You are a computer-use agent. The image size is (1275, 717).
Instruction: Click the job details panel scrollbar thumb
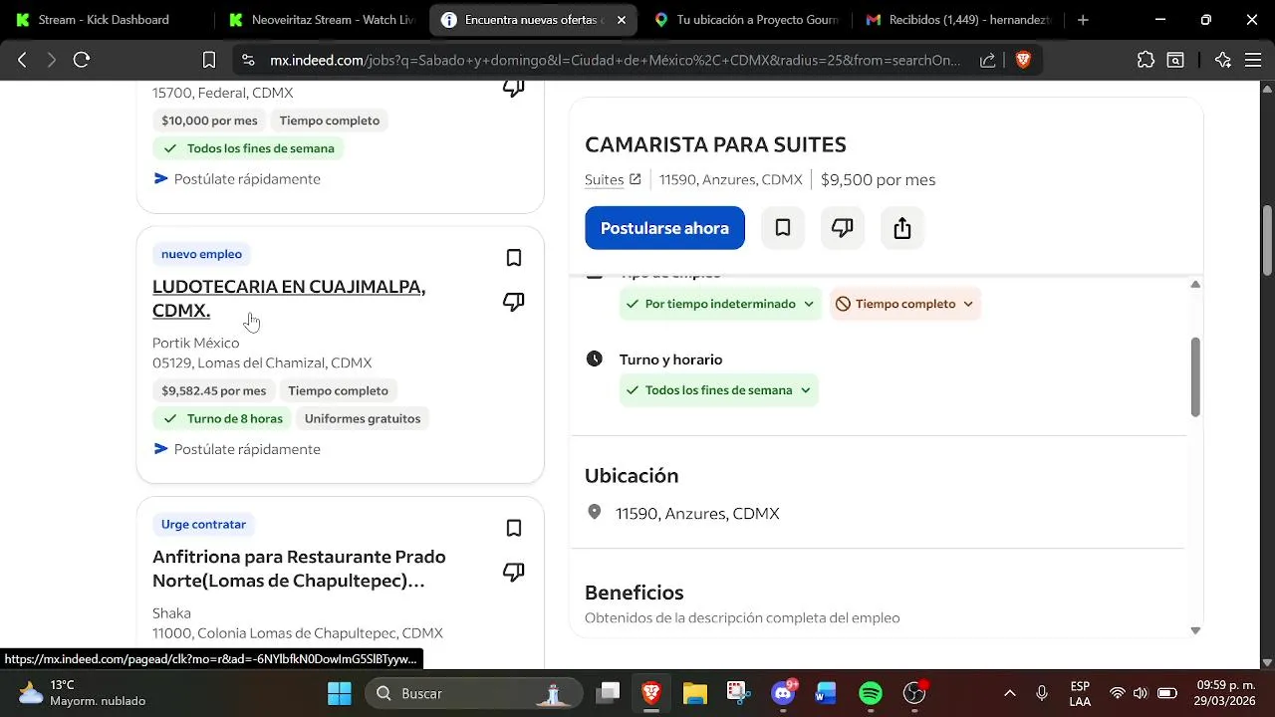pyautogui.click(x=1195, y=377)
